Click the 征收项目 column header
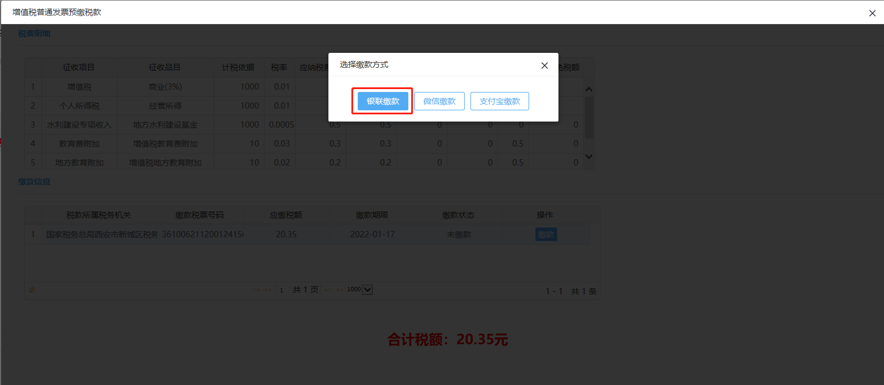This screenshot has width=884, height=385. pyautogui.click(x=79, y=67)
